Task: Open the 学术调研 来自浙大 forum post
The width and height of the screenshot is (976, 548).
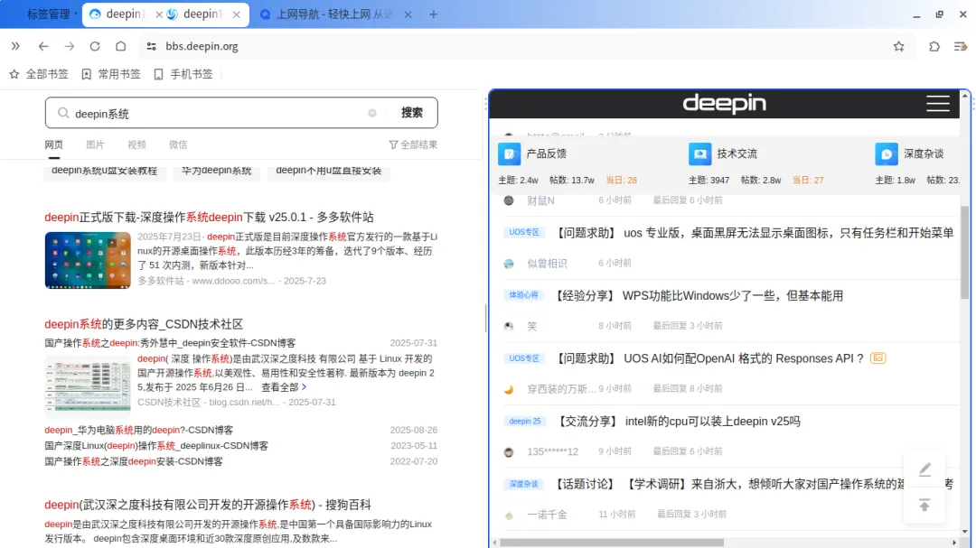Action: [753, 484]
